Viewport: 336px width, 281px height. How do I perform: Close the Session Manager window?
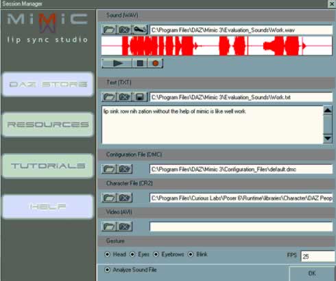click(x=332, y=4)
